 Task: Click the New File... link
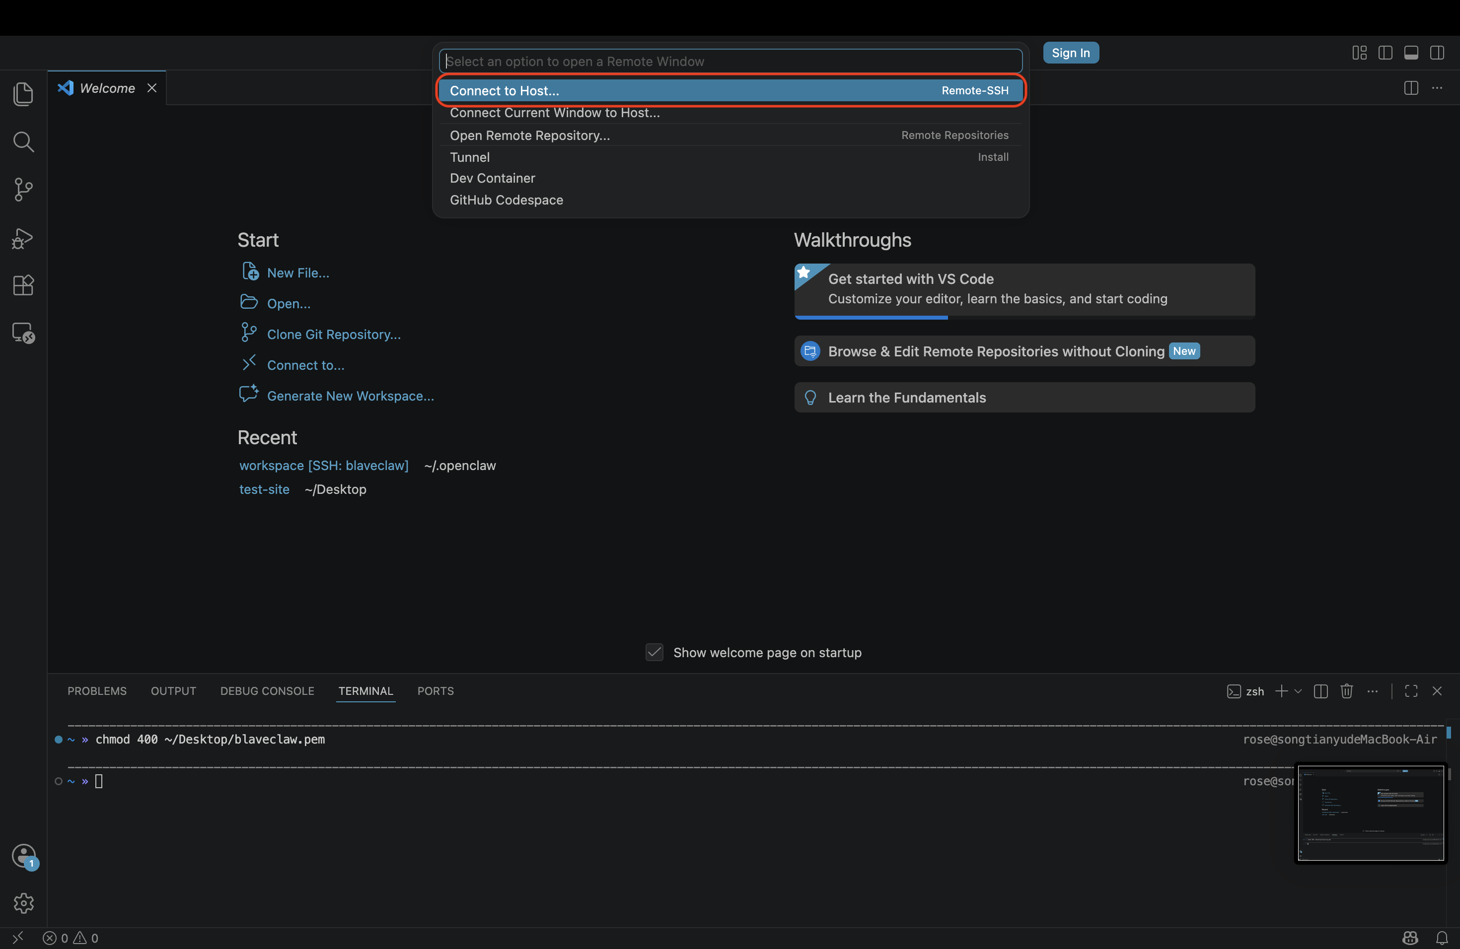[298, 273]
